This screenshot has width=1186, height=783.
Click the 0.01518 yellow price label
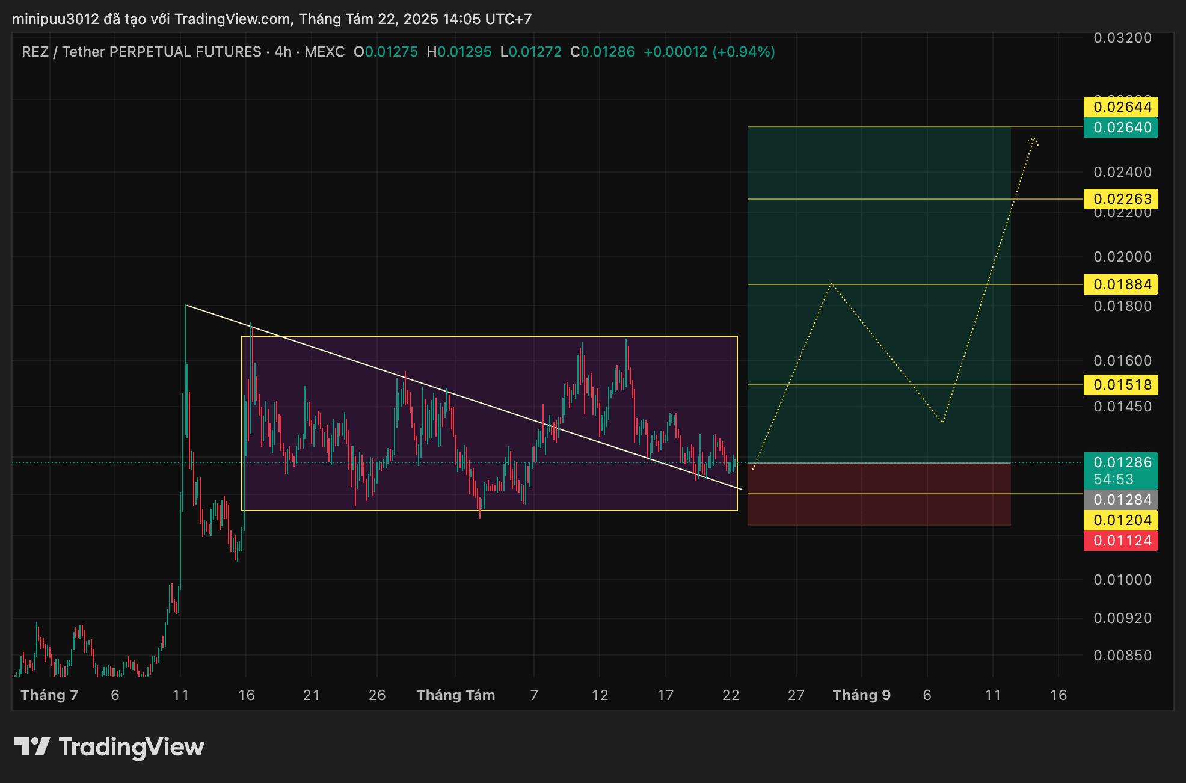click(x=1121, y=385)
